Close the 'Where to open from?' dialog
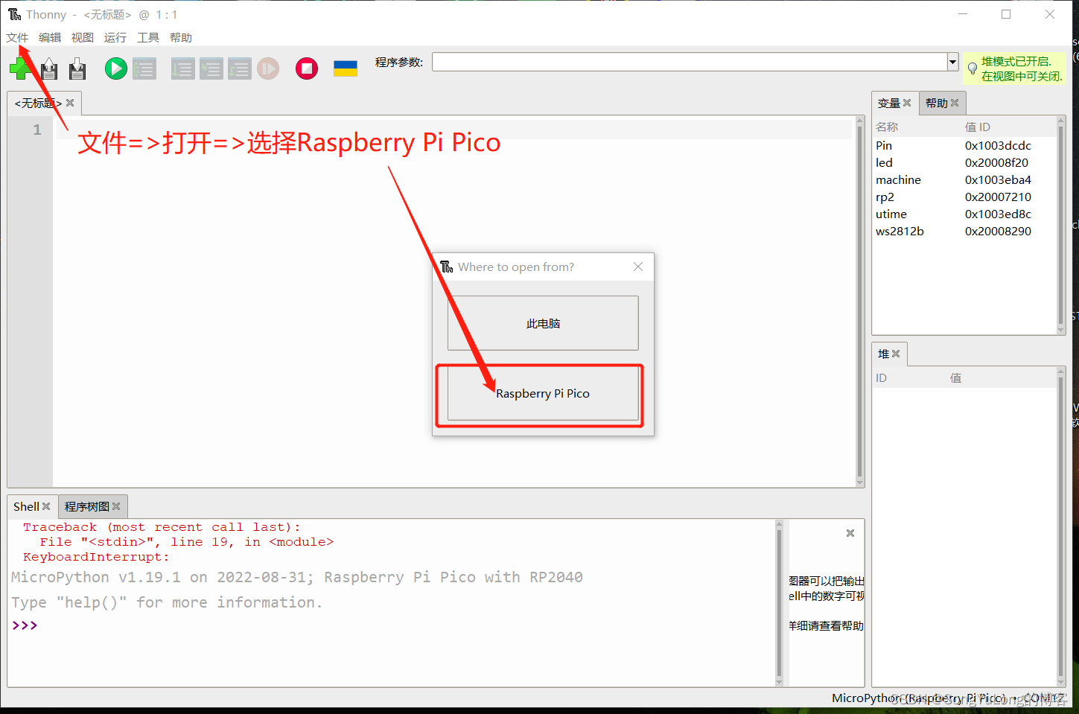 click(x=638, y=267)
